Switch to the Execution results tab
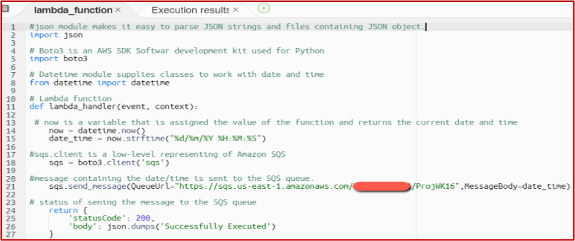Screen dimensions: 575x241 point(190,10)
